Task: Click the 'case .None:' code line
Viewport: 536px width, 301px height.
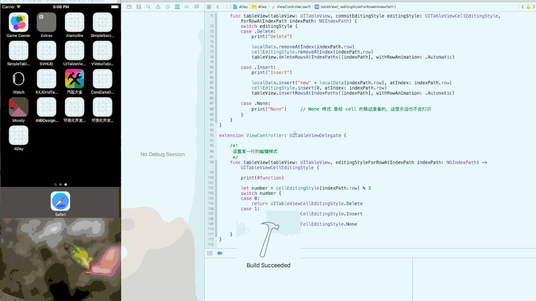Action: tap(255, 103)
